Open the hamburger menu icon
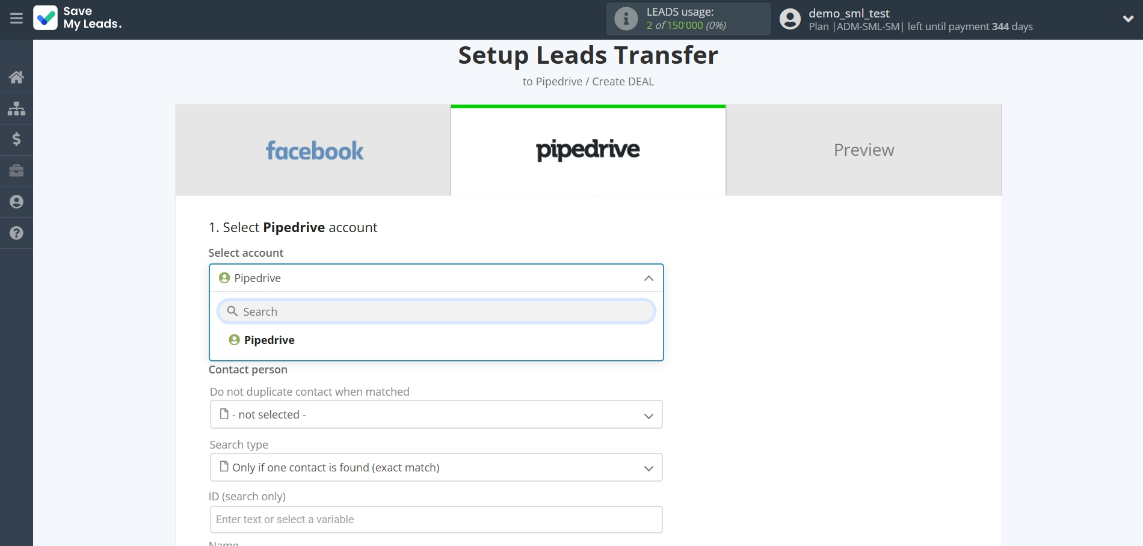Image resolution: width=1143 pixels, height=546 pixels. [16, 19]
